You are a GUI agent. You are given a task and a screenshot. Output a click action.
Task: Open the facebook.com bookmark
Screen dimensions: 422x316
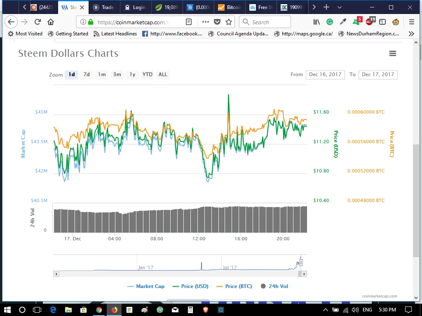172,34
